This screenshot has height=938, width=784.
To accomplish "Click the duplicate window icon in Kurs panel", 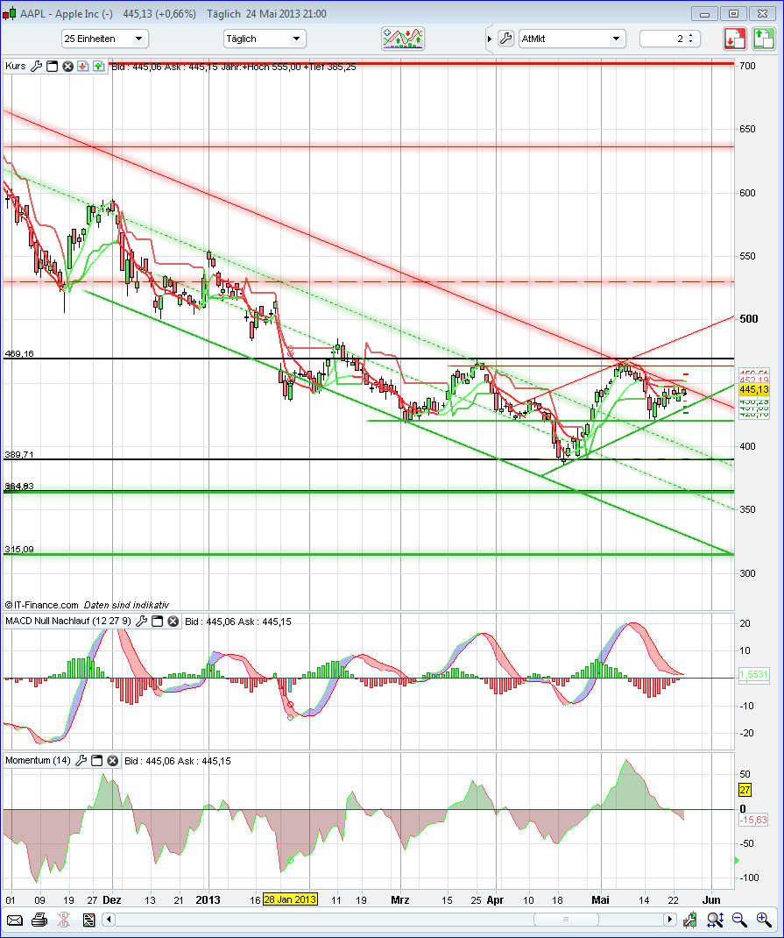I will point(51,67).
